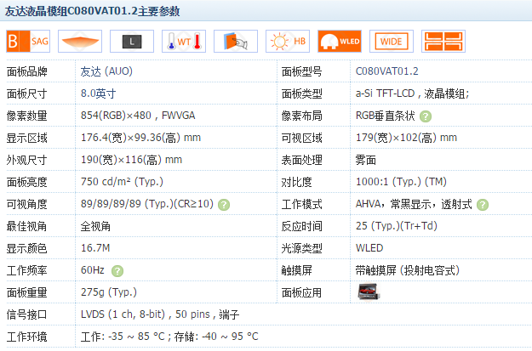
Task: Click the 176.4(宽)×99.36(高) mm value
Action: click(140, 138)
